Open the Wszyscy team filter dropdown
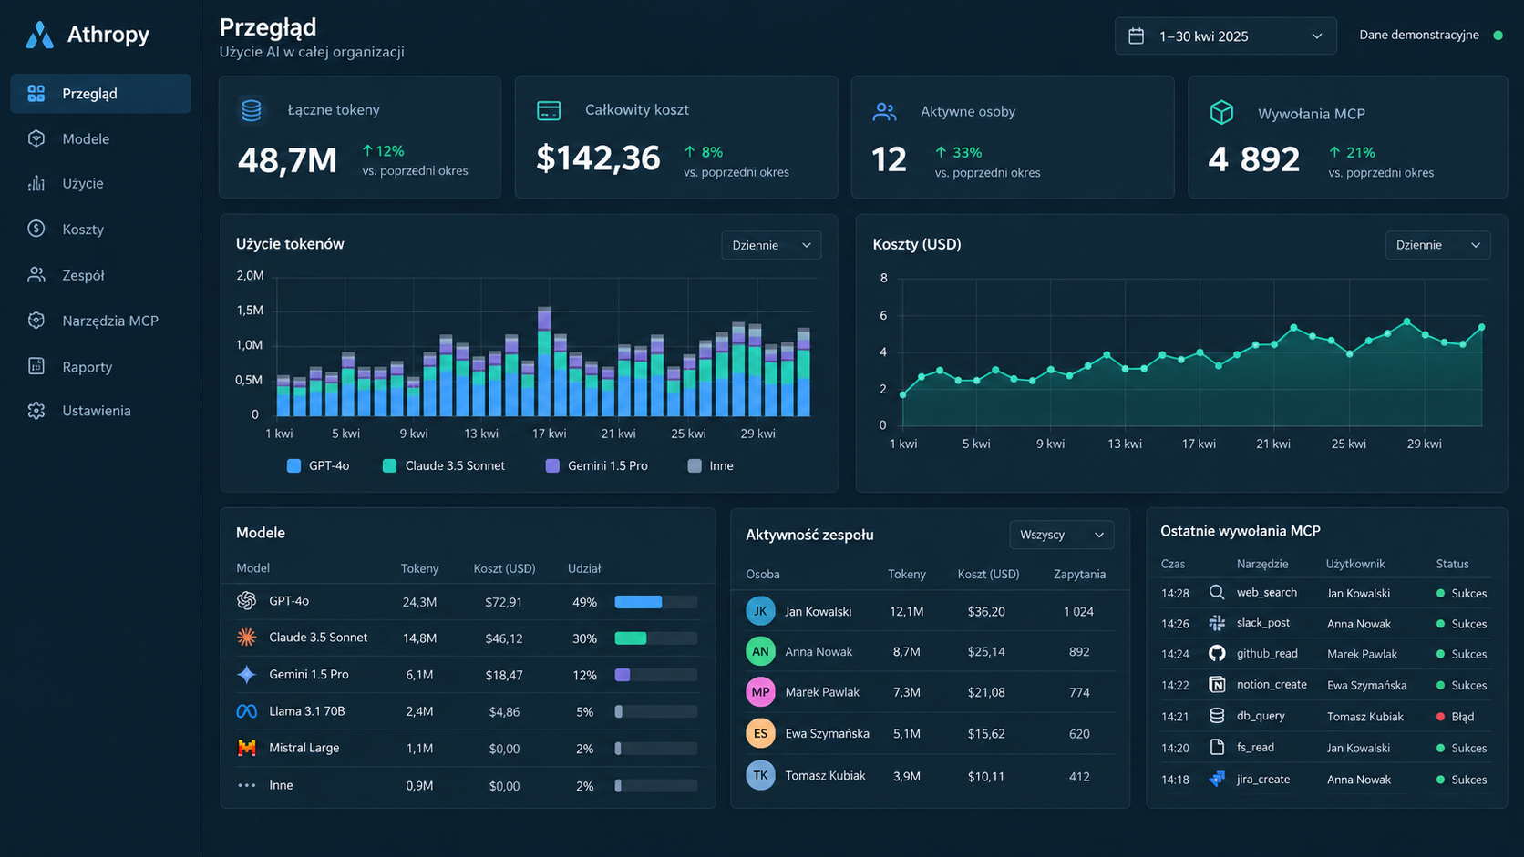 1061,535
